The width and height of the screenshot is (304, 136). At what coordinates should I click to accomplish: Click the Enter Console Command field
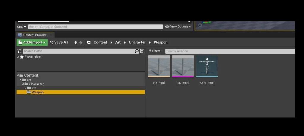point(95,27)
